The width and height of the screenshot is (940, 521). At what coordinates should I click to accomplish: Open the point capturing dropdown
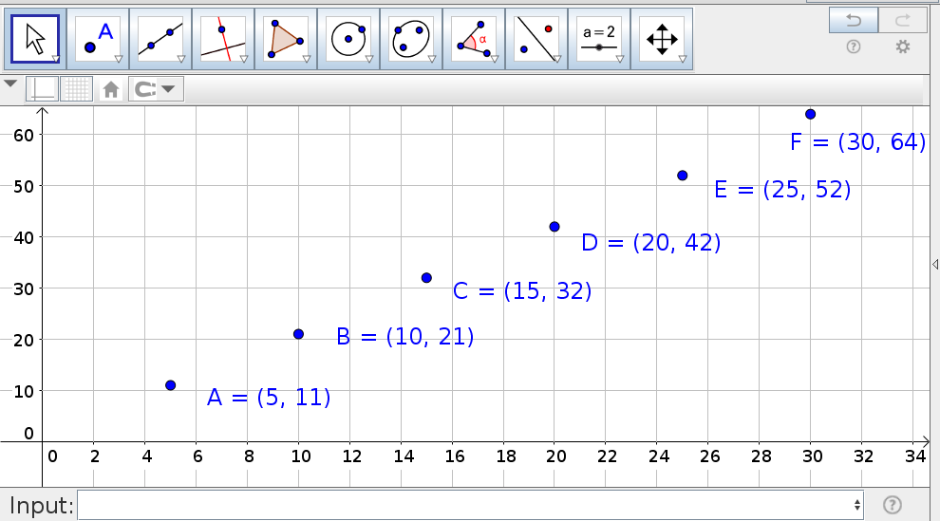click(x=156, y=89)
